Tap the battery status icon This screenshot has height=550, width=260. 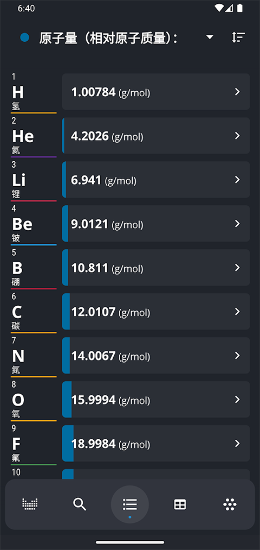pyautogui.click(x=240, y=8)
